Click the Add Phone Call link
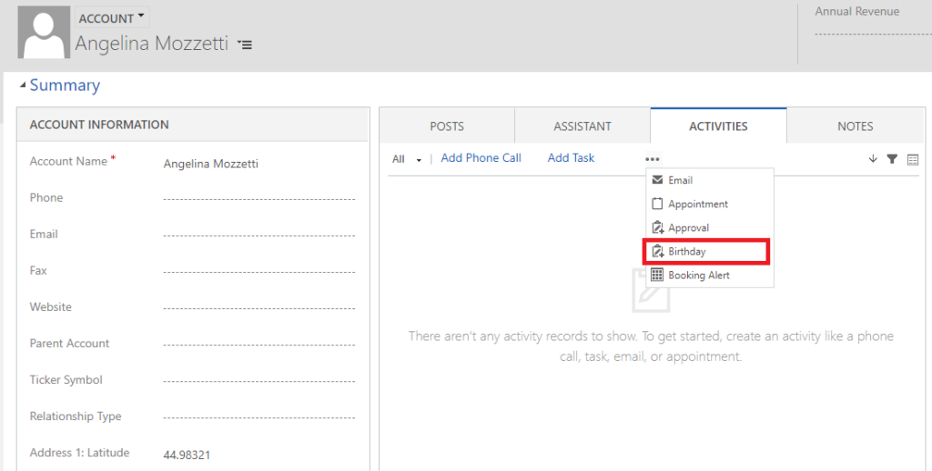The height and width of the screenshot is (471, 932). 481,158
